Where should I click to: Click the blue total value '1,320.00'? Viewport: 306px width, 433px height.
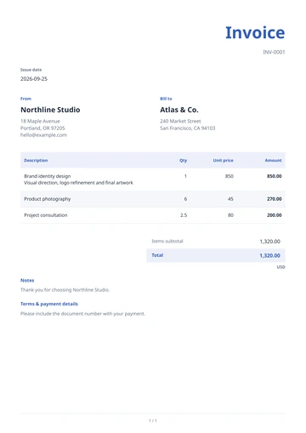[x=270, y=255]
